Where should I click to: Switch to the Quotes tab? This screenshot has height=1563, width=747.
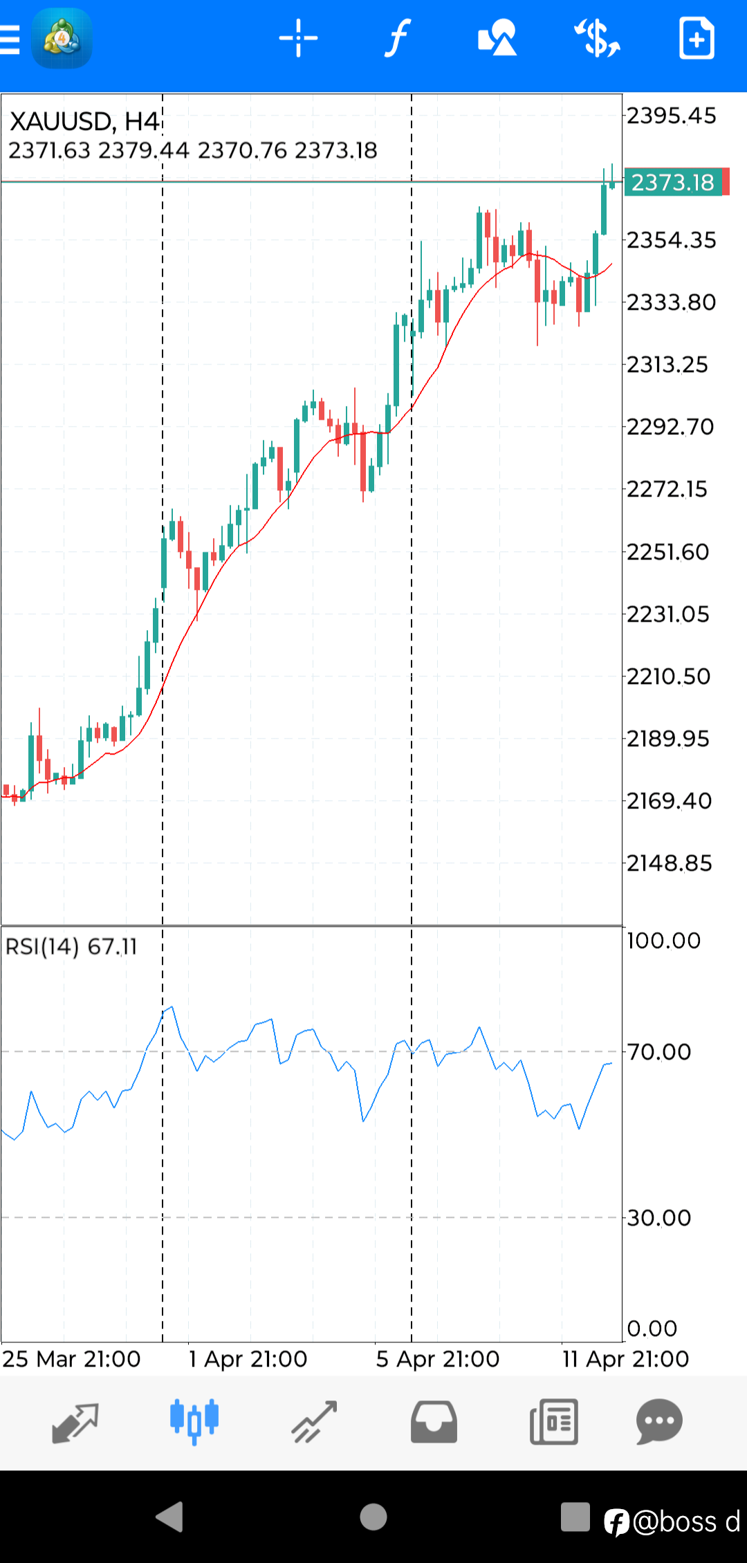tap(75, 1422)
